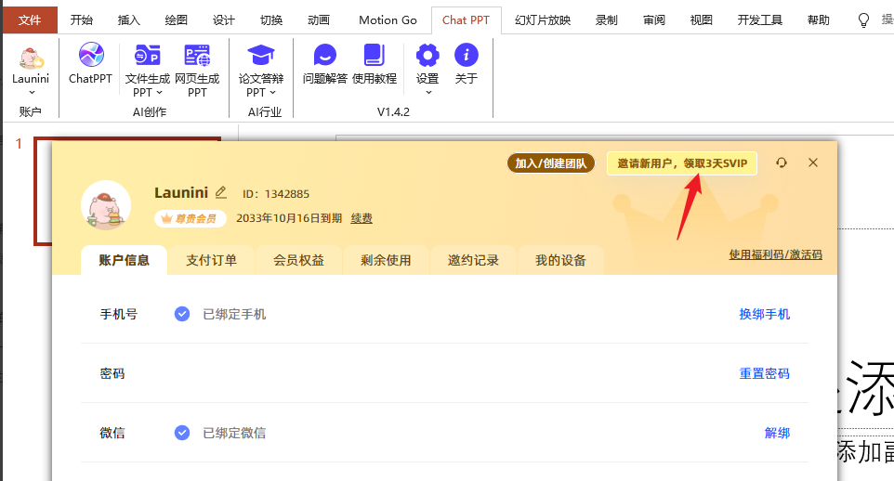Expand the 设置 settings dropdown
The image size is (894, 481).
(427, 92)
